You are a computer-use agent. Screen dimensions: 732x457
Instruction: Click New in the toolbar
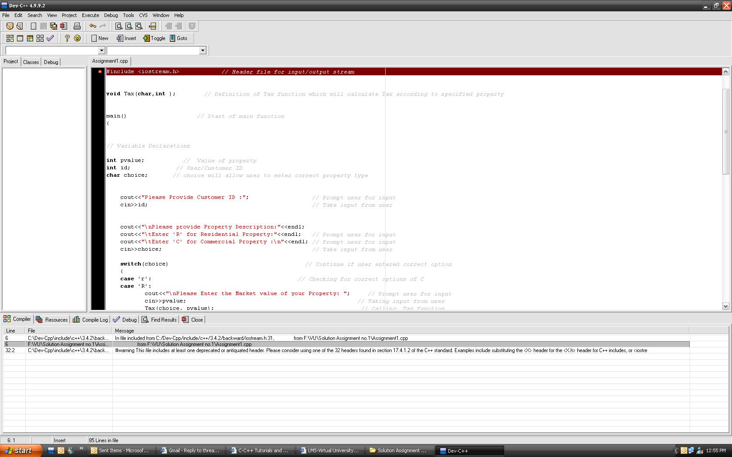point(100,38)
